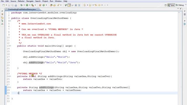Open the Project menu
Screen dimensions: 187x105
tap(45, 1)
